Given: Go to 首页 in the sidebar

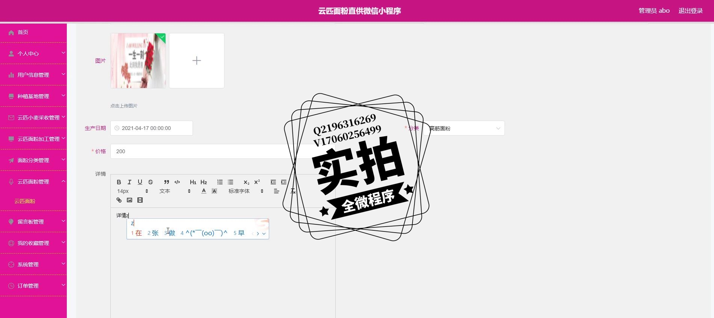Looking at the screenshot, I should tap(33, 32).
